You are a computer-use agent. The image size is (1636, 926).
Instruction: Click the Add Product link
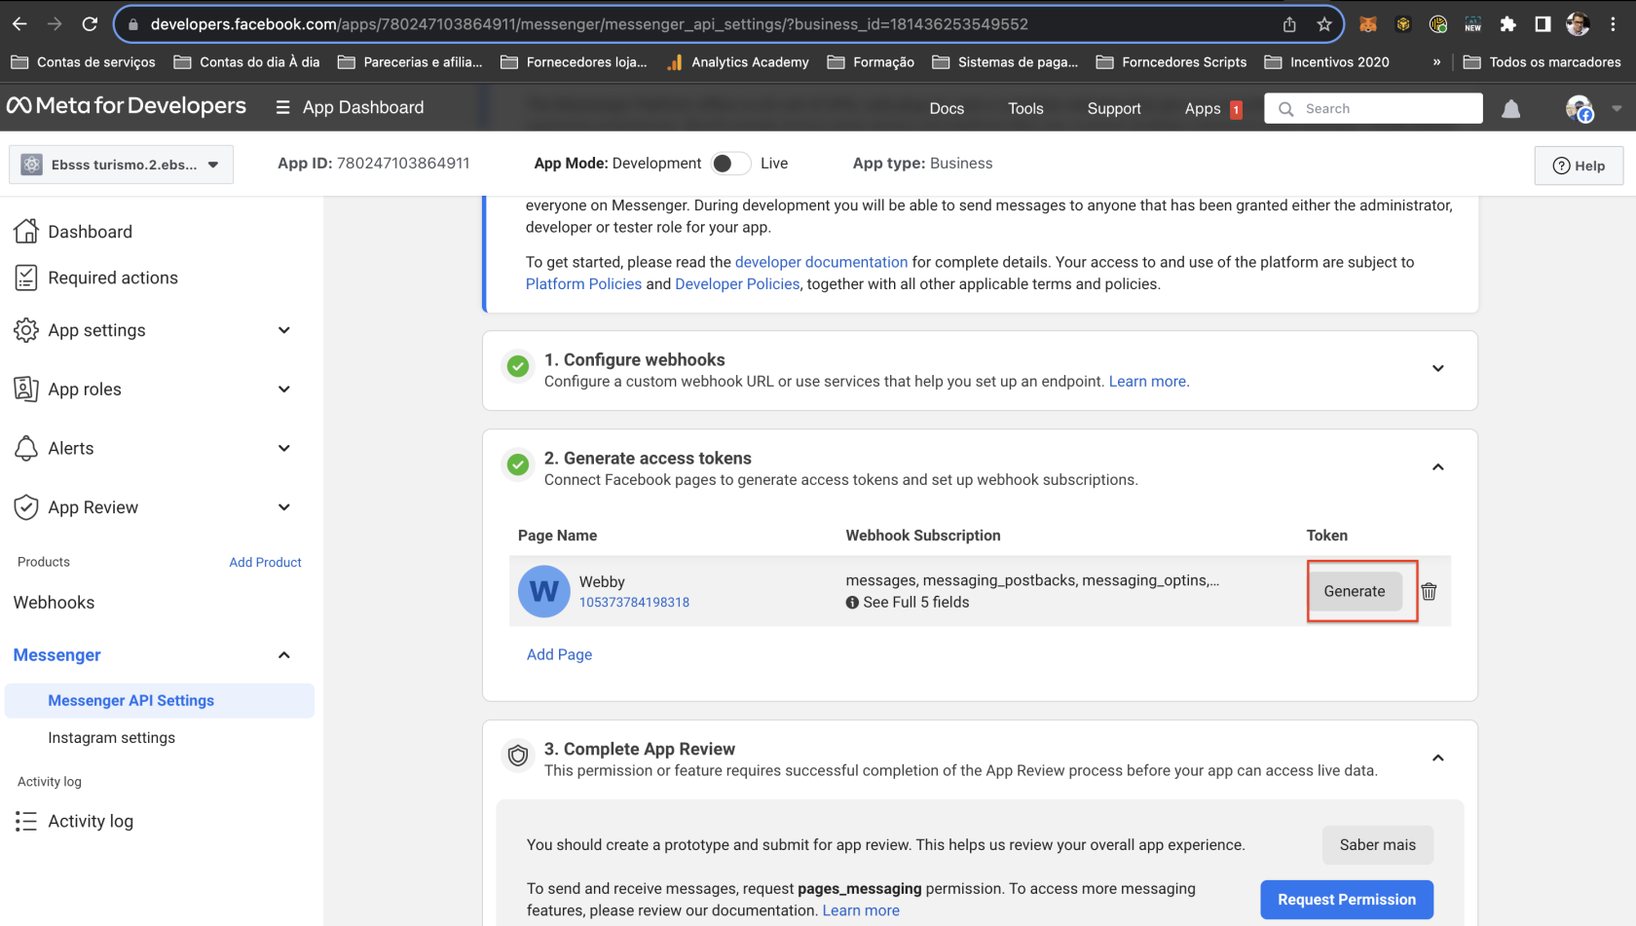pyautogui.click(x=265, y=563)
